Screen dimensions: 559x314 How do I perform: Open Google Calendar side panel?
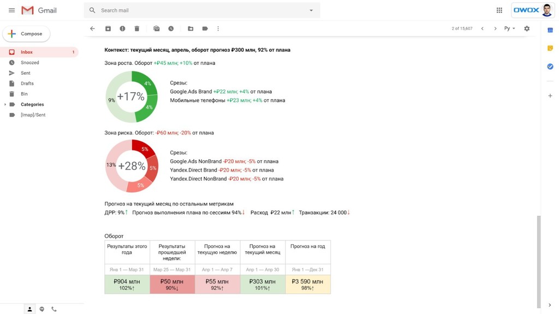coord(550,31)
